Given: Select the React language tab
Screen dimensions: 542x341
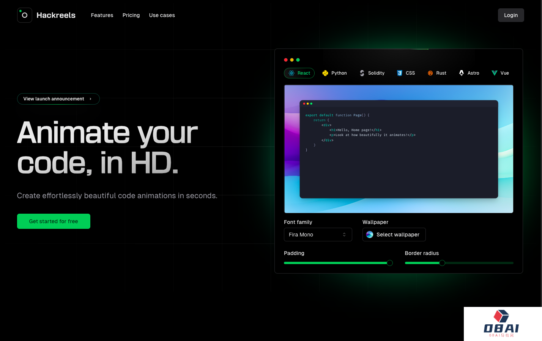Looking at the screenshot, I should 299,73.
